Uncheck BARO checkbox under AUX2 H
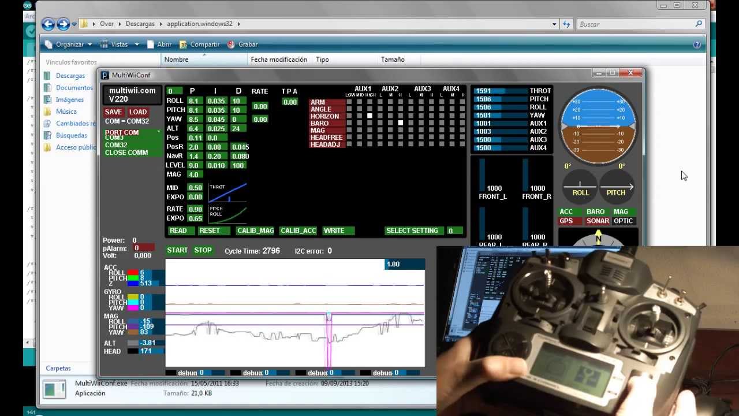 pyautogui.click(x=400, y=123)
